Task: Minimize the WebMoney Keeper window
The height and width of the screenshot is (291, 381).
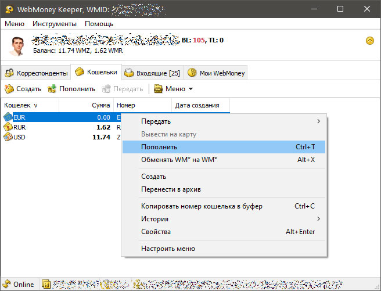Action: click(314, 9)
